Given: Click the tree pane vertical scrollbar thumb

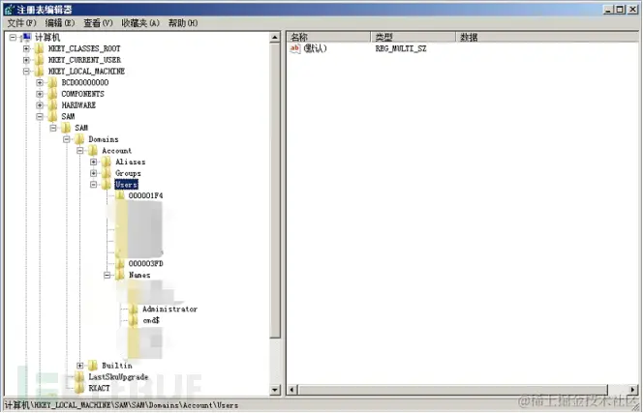Looking at the screenshot, I should [276, 191].
